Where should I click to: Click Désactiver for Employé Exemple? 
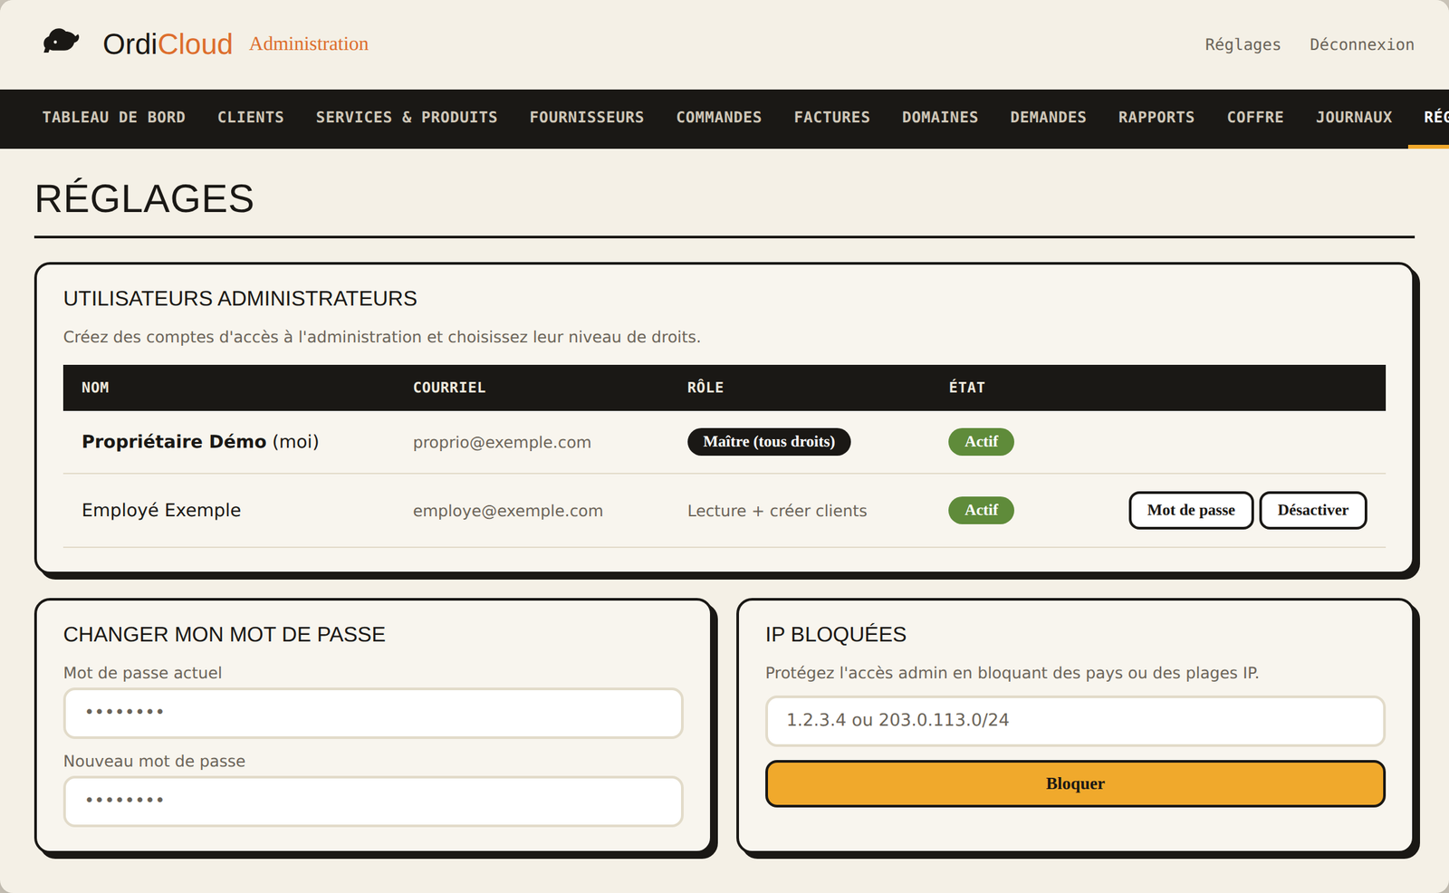point(1313,510)
